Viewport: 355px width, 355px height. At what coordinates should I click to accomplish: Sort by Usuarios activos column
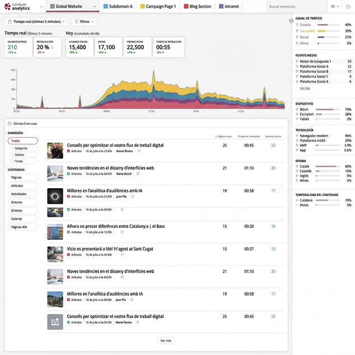coord(273,136)
